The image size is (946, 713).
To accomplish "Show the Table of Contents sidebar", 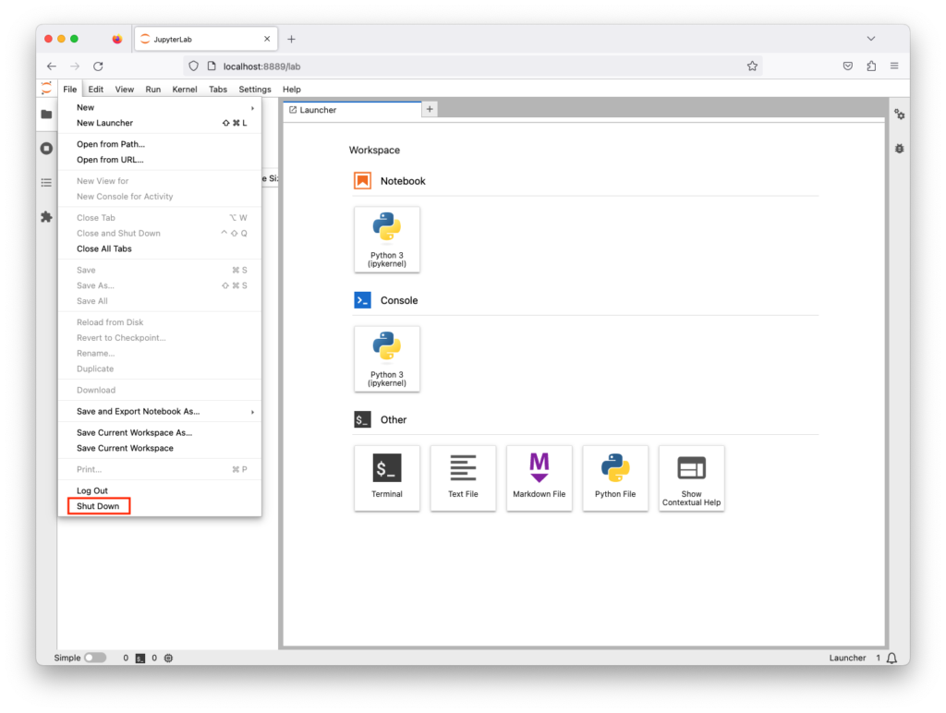I will pyautogui.click(x=46, y=183).
